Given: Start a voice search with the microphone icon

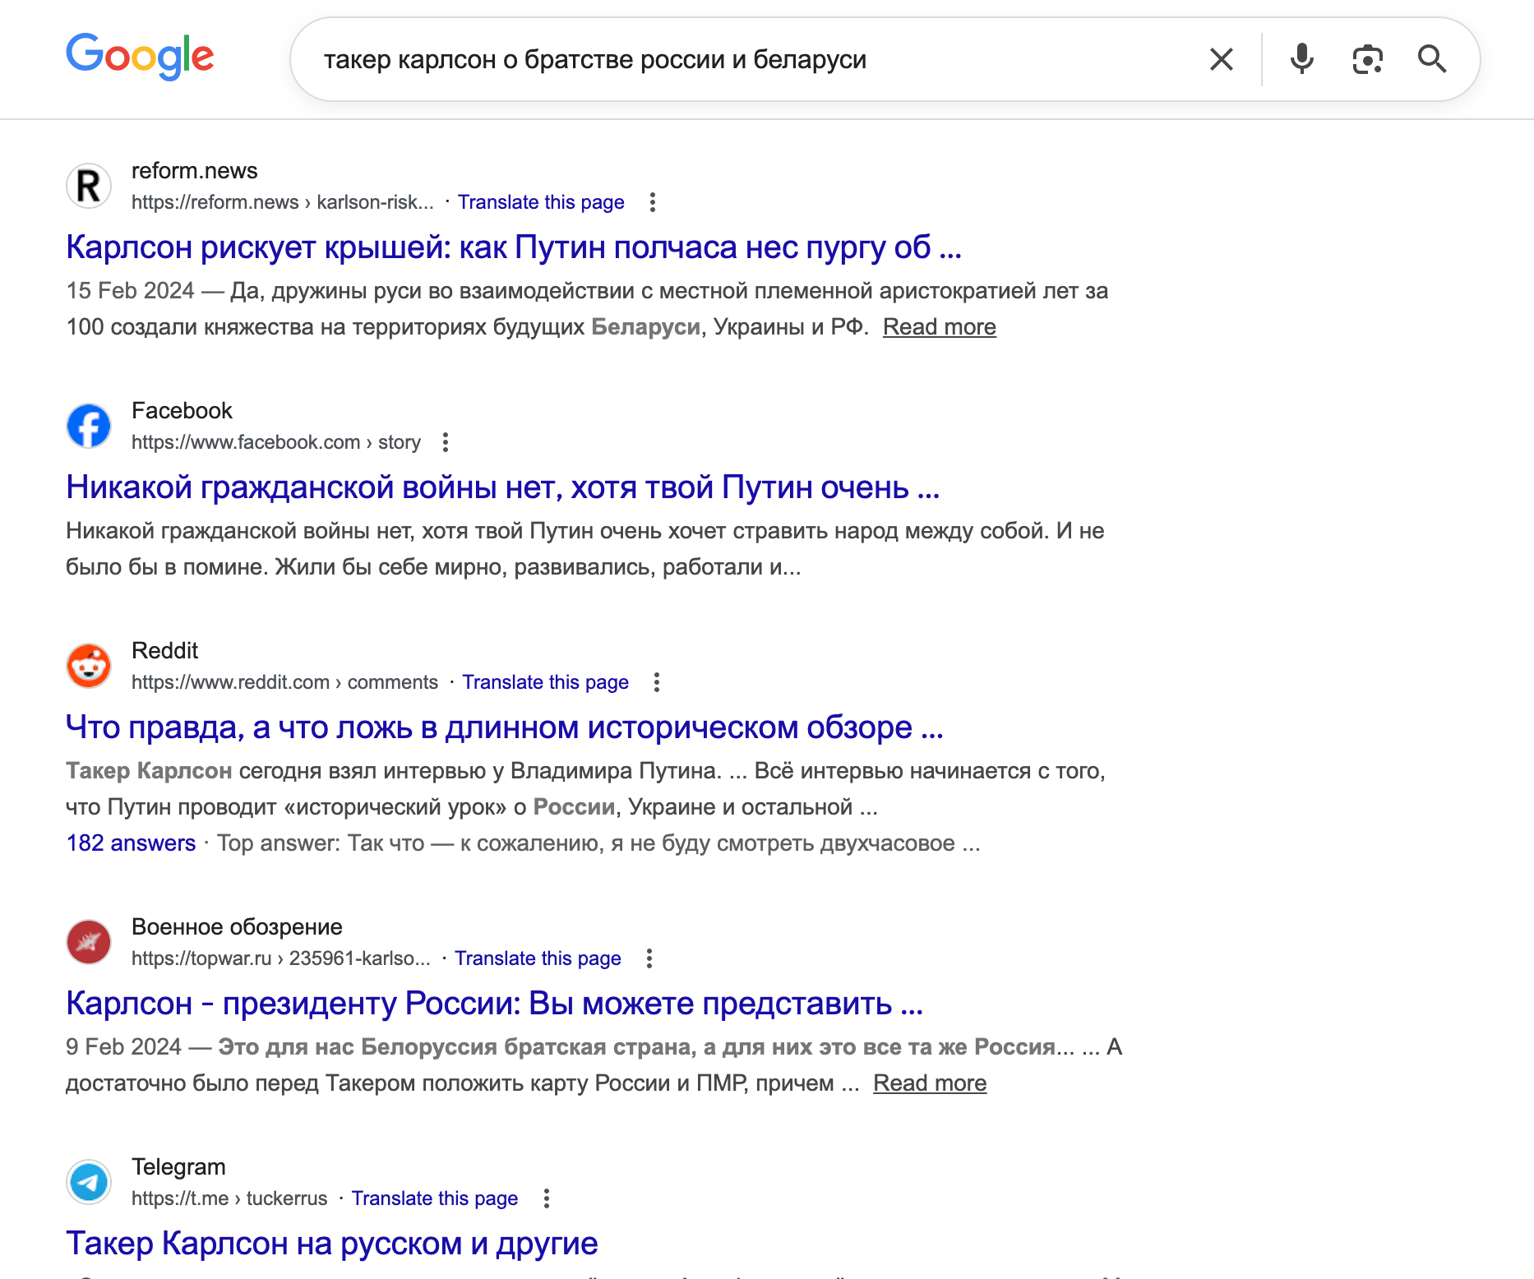Looking at the screenshot, I should (1301, 58).
